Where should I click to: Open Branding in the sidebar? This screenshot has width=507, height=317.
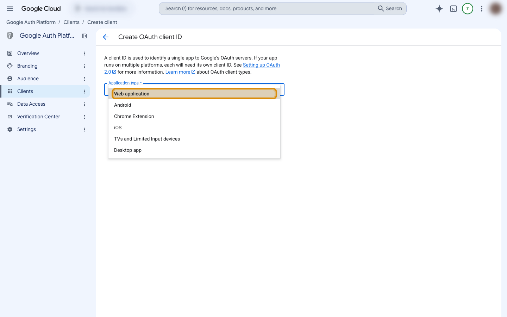pos(45,66)
